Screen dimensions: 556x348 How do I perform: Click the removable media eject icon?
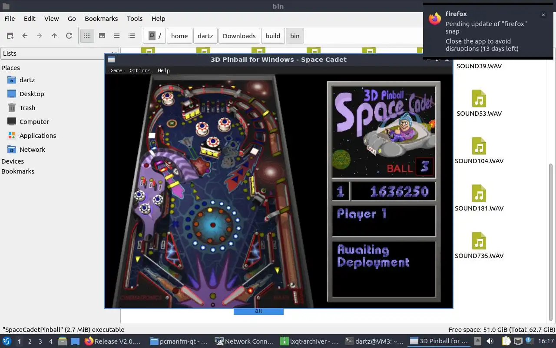[478, 341]
